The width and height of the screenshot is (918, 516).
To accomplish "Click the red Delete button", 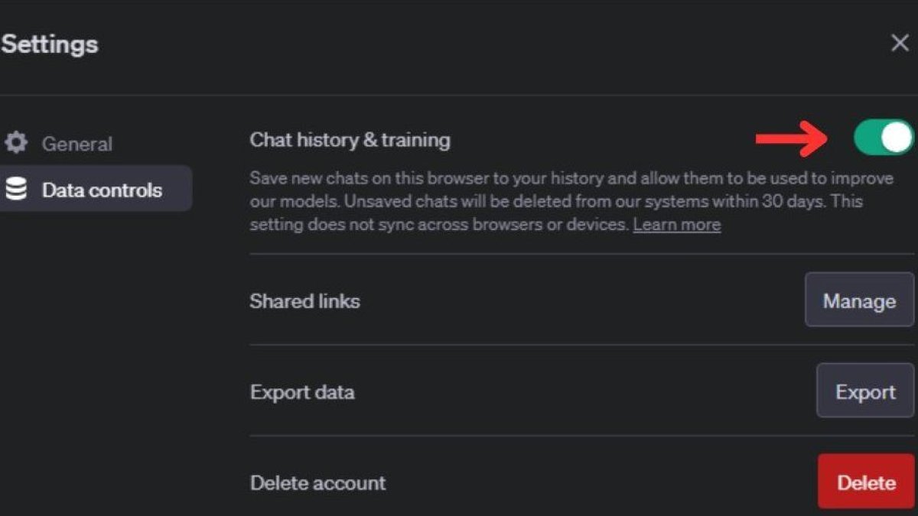I will click(866, 482).
